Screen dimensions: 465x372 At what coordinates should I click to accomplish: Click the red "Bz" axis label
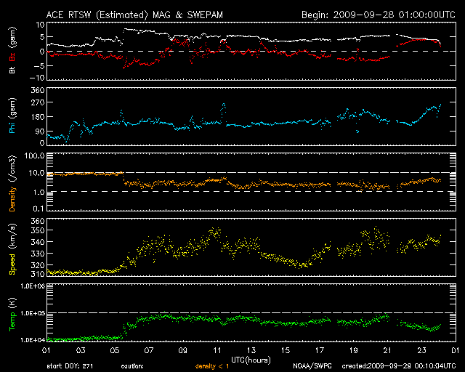[12, 57]
